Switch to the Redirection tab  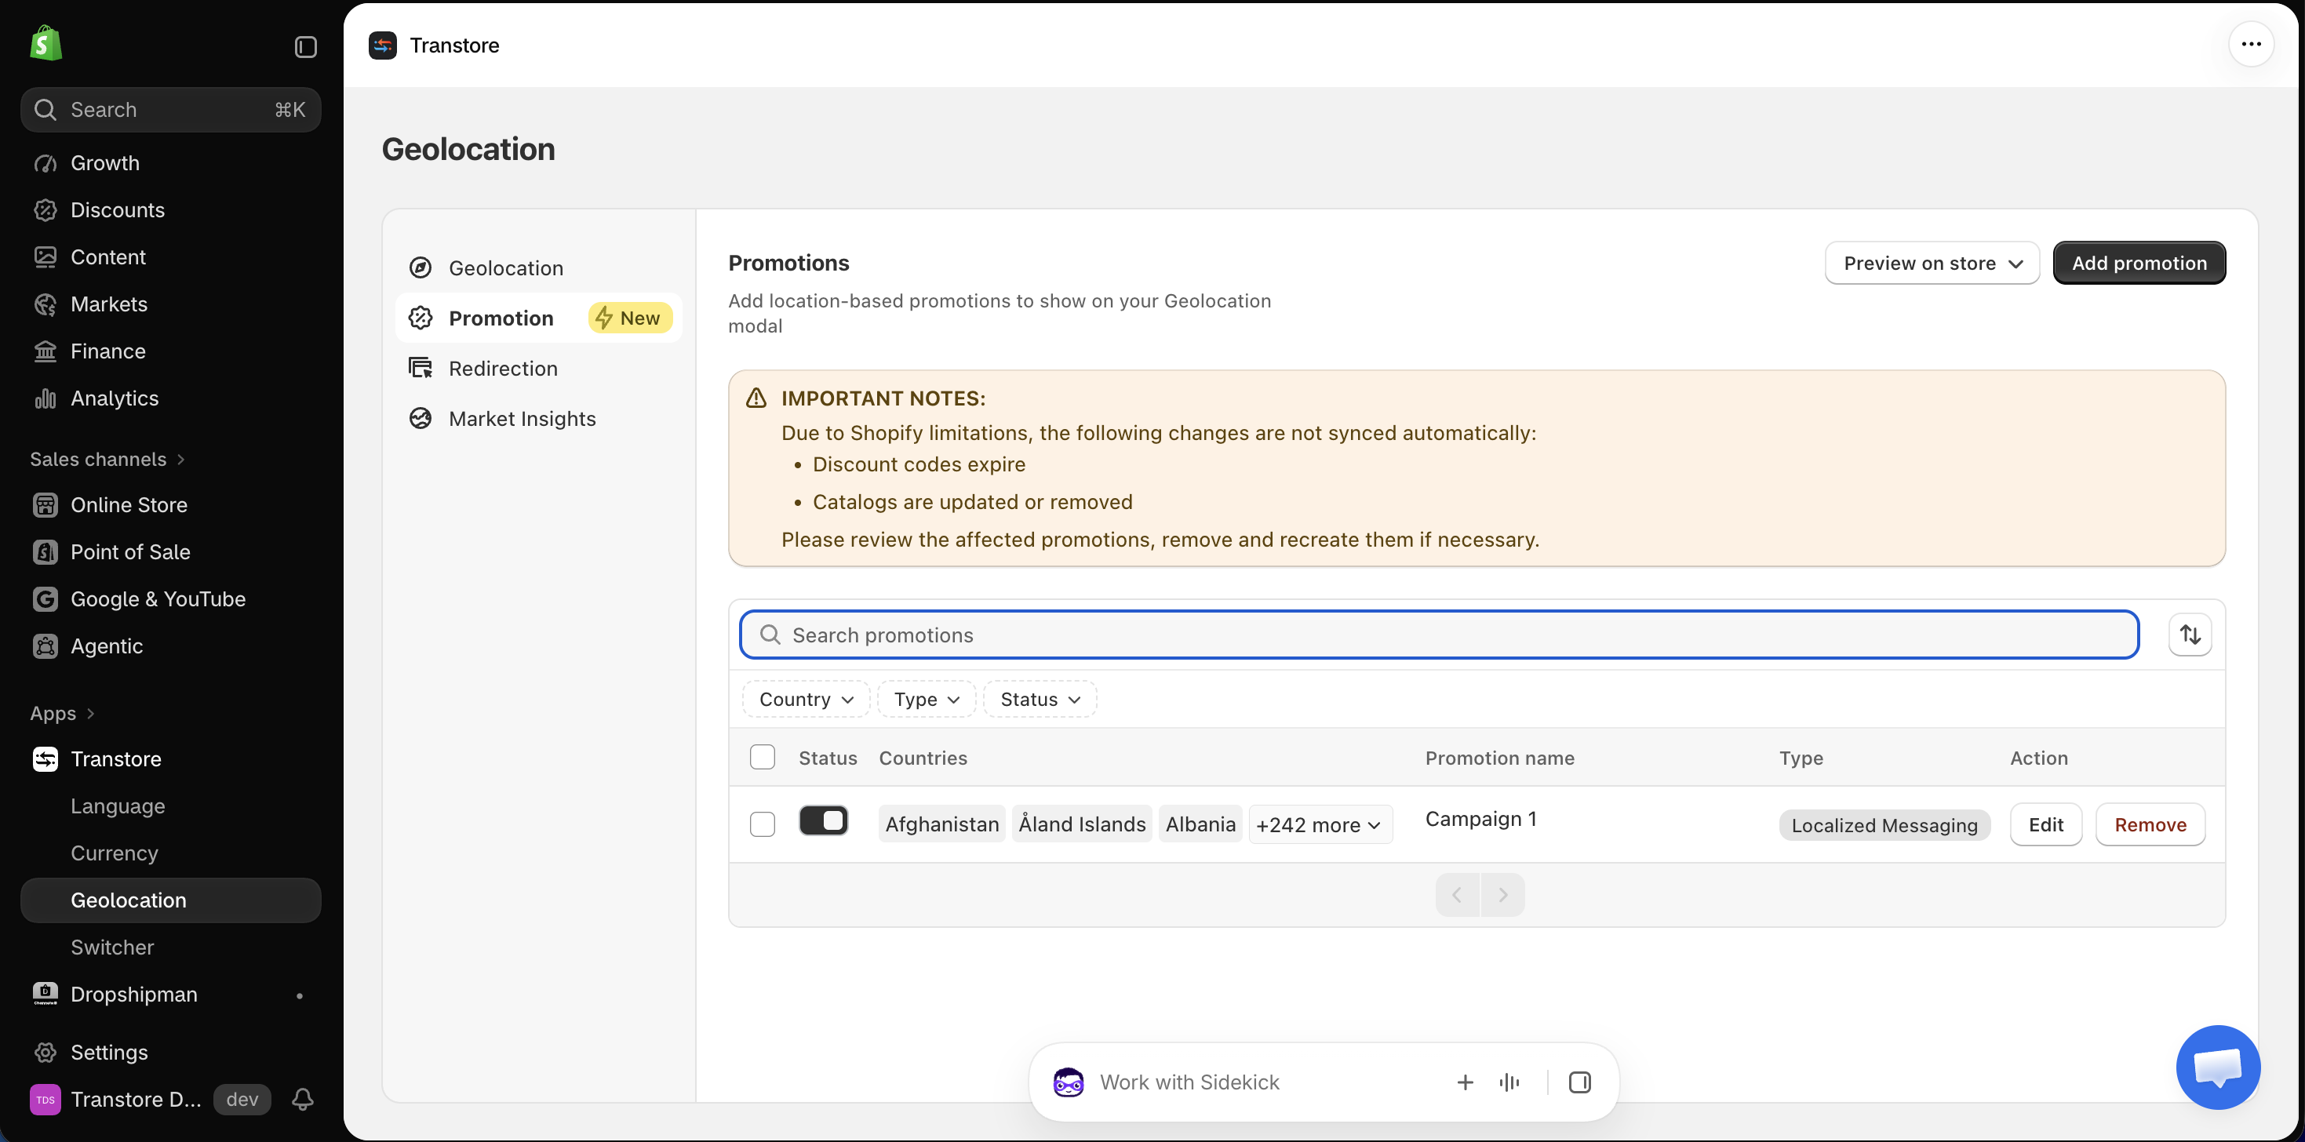(x=539, y=369)
